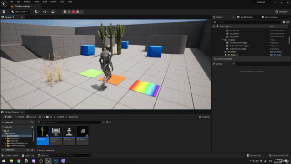Screen dimensions: 291x164
Task: Open the Blueprints toolbar icon menu
Action: coord(45,12)
